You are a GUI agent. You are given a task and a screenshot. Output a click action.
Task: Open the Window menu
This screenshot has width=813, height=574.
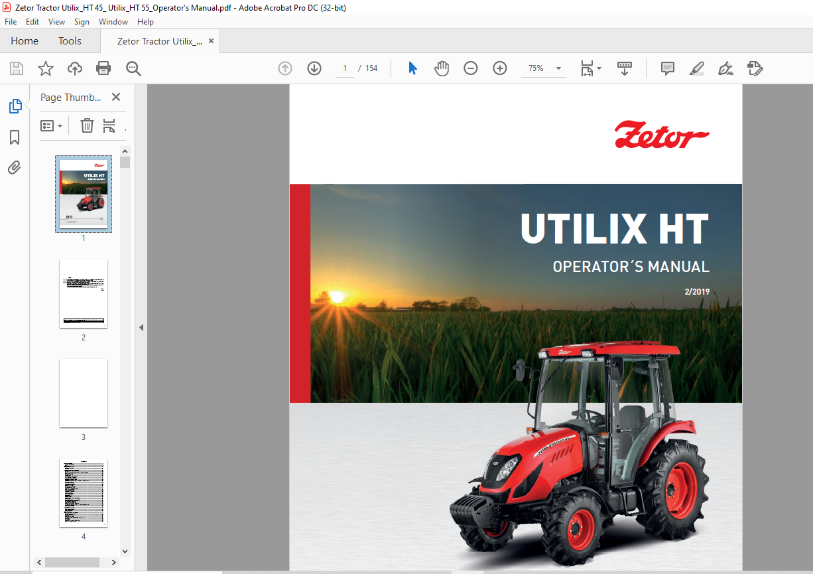tap(113, 22)
